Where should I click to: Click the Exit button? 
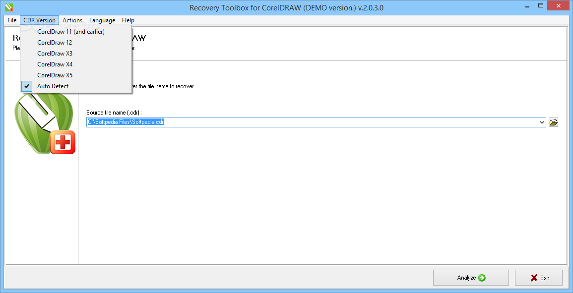tap(539, 278)
